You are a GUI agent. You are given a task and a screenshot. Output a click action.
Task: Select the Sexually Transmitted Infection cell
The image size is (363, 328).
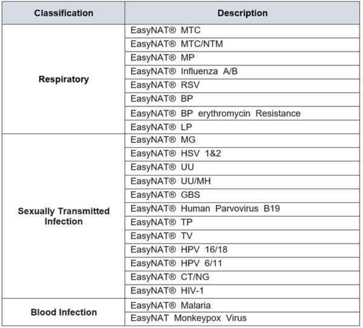click(x=64, y=216)
